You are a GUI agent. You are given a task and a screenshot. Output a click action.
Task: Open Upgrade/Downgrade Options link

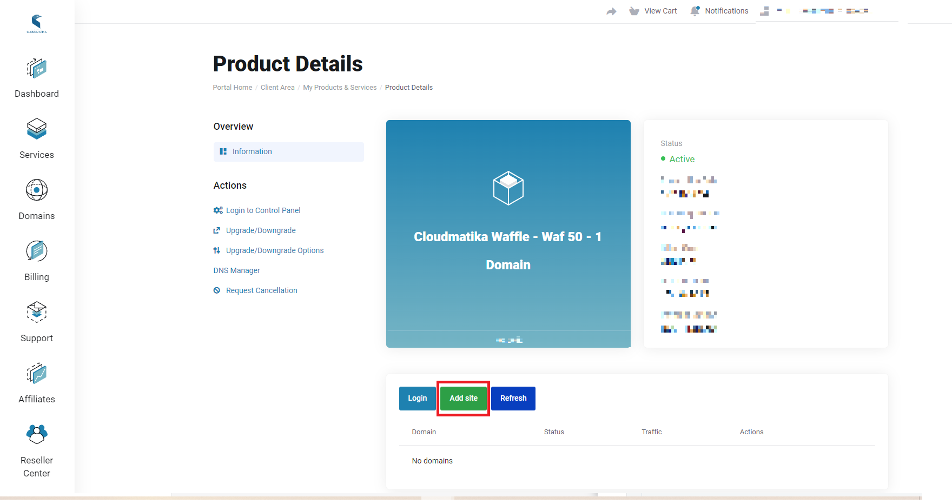click(x=275, y=250)
